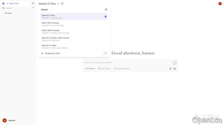Collapse the sidebar with the menu icon
This screenshot has height=125, width=224.
click(x=33, y=4)
